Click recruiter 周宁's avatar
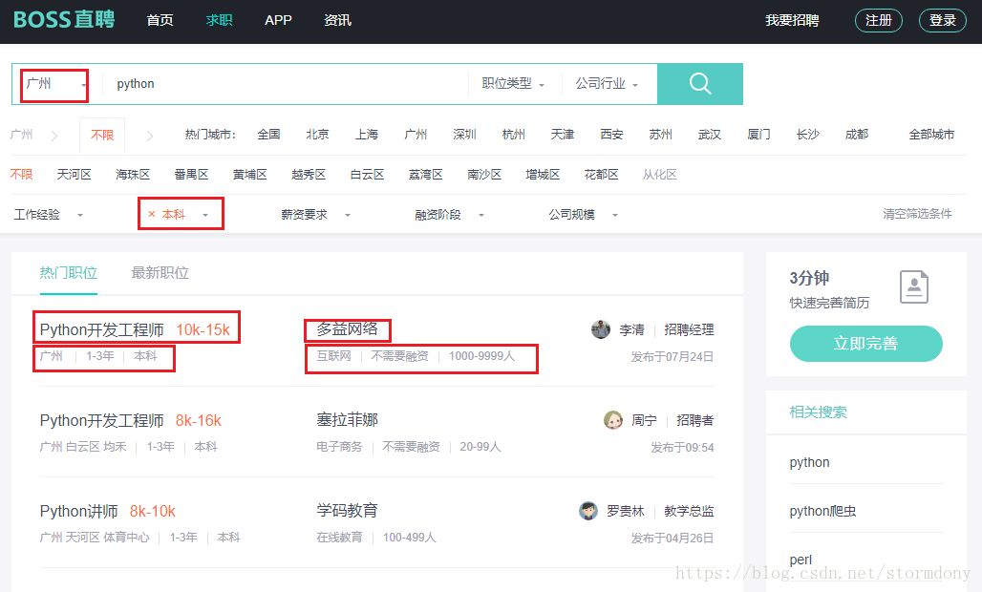 613,420
